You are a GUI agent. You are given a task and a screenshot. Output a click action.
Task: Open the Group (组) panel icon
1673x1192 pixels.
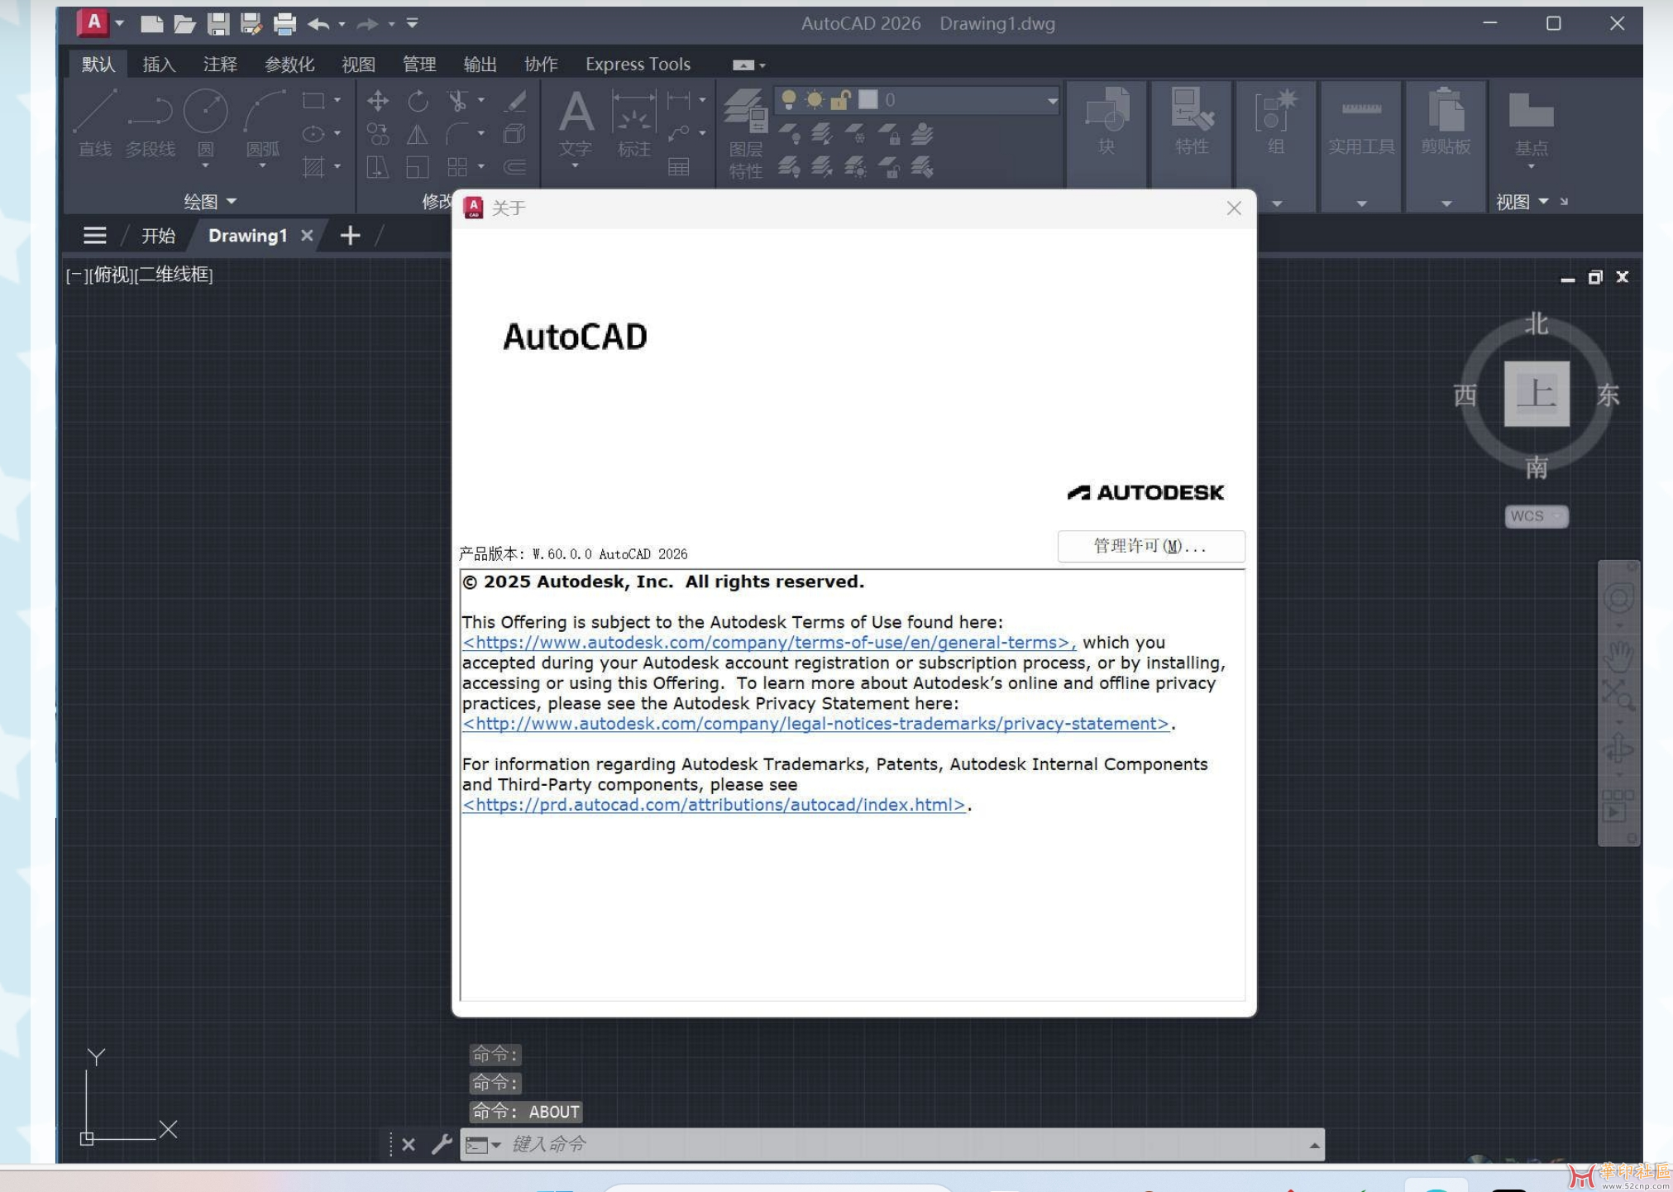[x=1276, y=122]
